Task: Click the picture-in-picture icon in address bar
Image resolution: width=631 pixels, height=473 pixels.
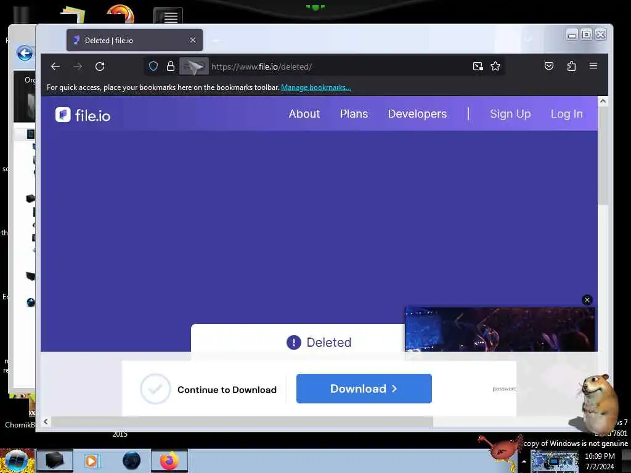Action: (x=478, y=67)
